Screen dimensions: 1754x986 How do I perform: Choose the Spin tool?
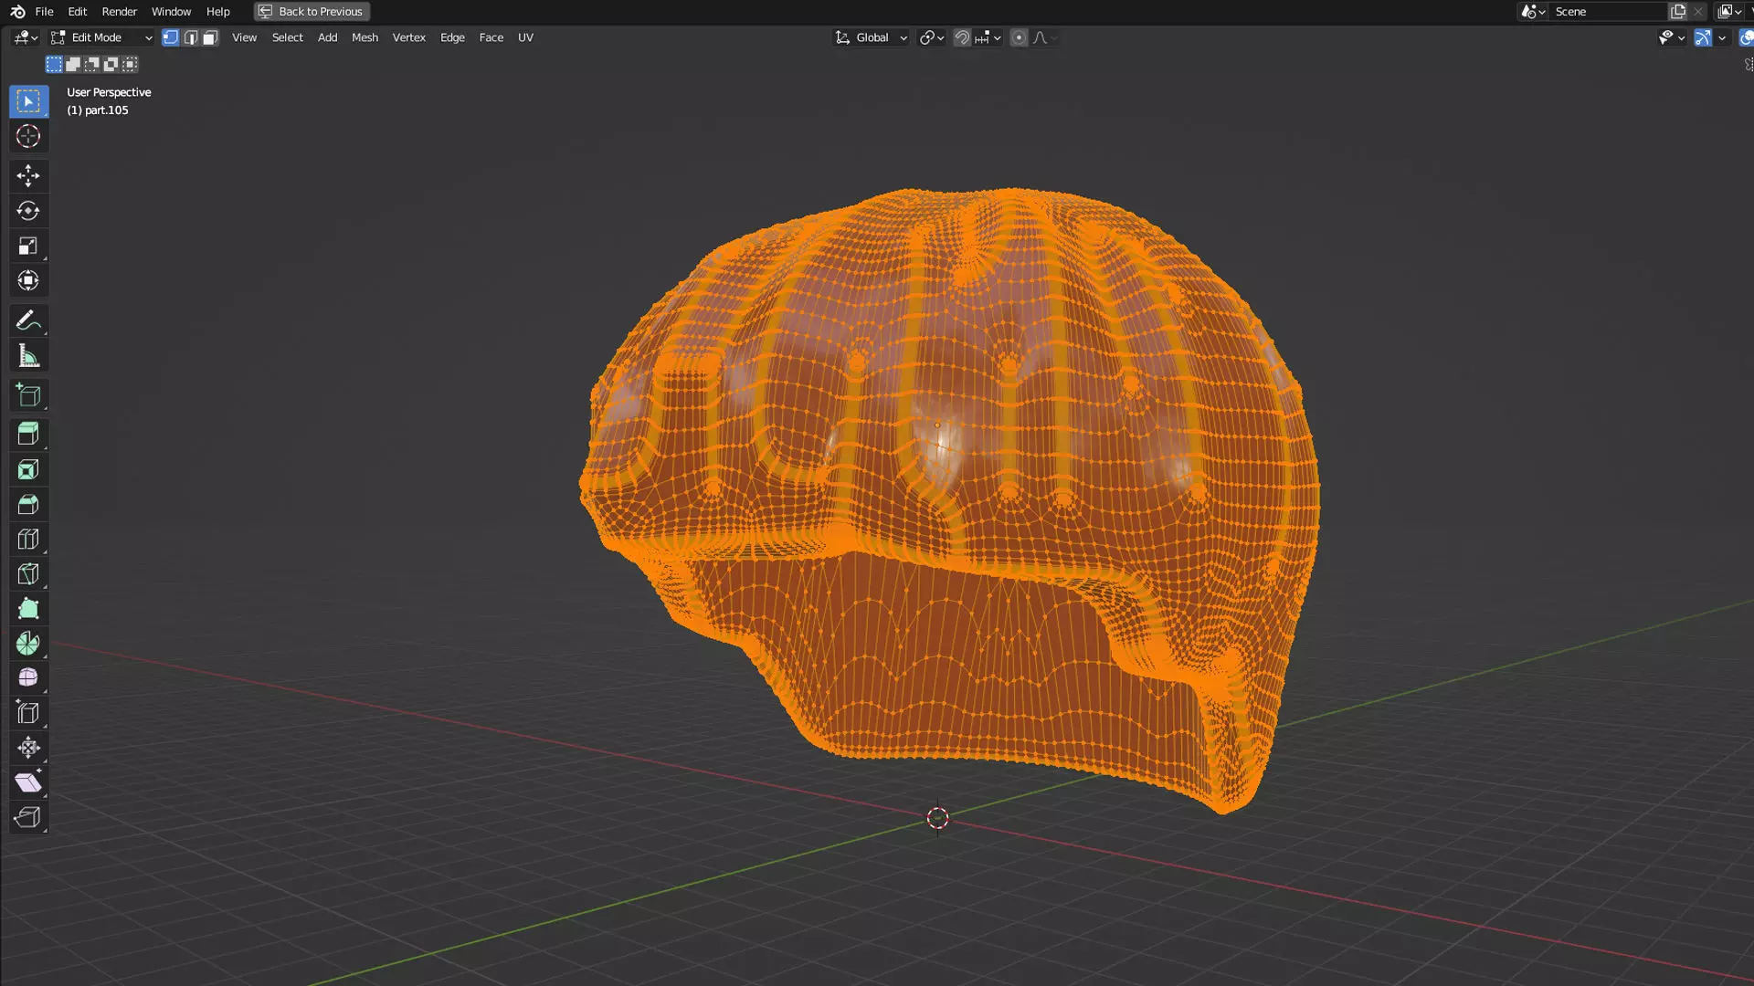coord(27,644)
